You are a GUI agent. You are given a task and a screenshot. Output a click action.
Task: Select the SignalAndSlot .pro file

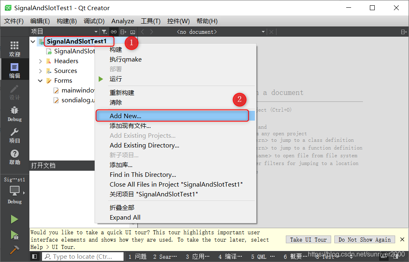74,51
